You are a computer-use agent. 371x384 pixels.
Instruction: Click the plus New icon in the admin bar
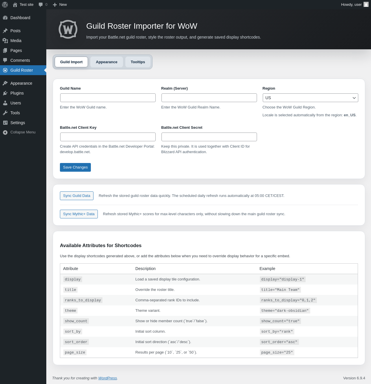point(55,5)
